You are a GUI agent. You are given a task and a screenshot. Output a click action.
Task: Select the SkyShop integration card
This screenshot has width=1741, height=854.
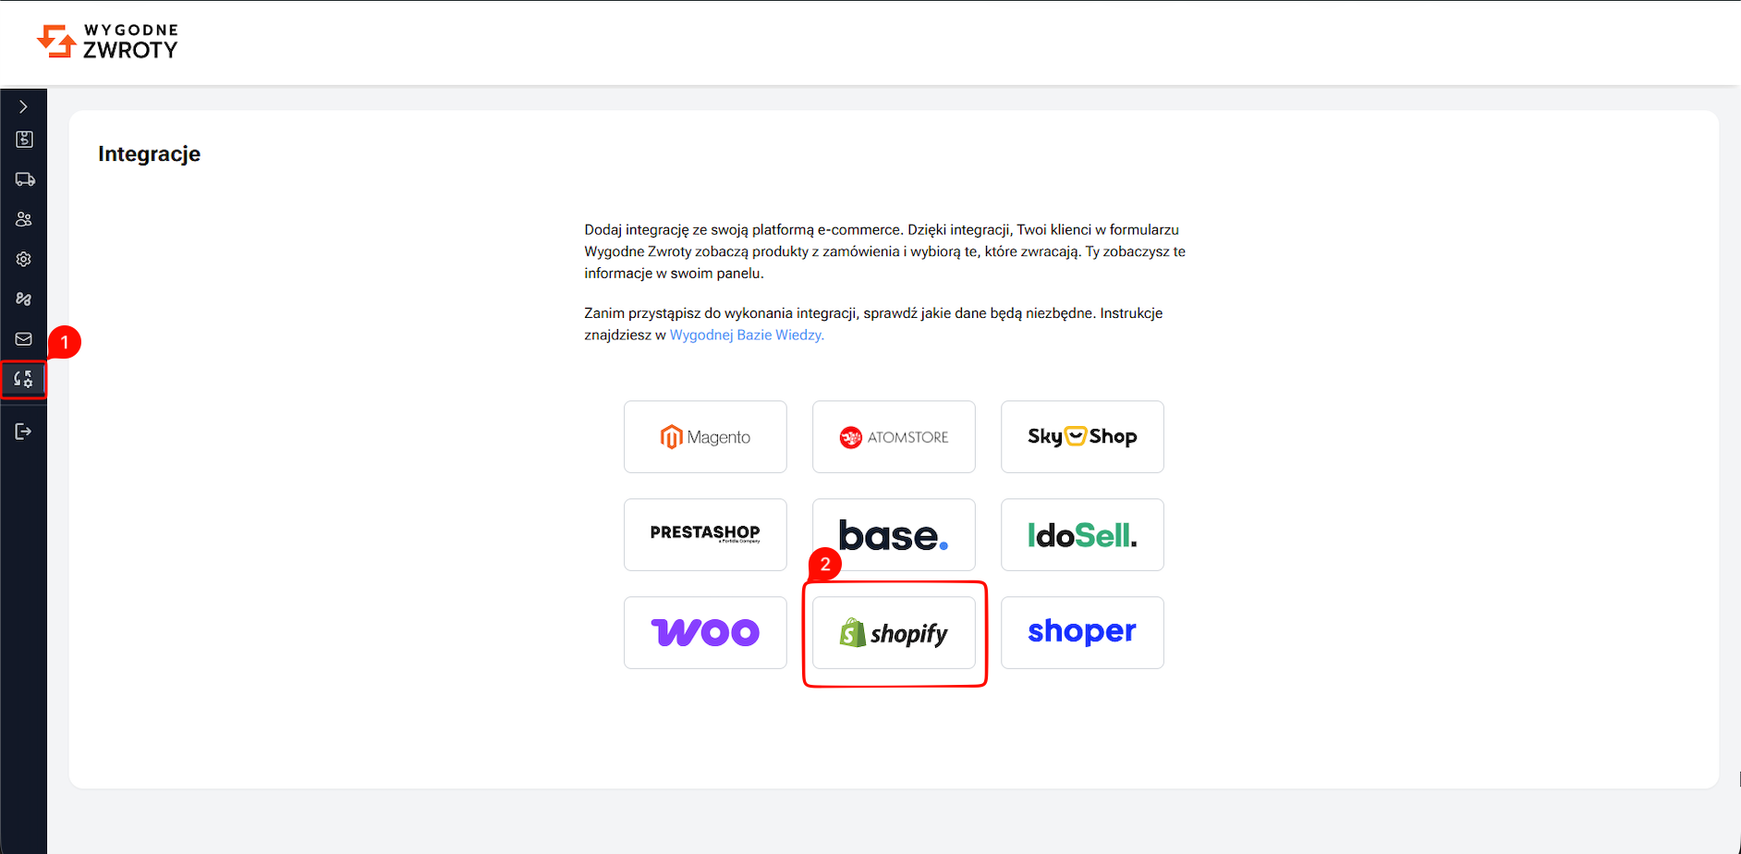click(1082, 436)
